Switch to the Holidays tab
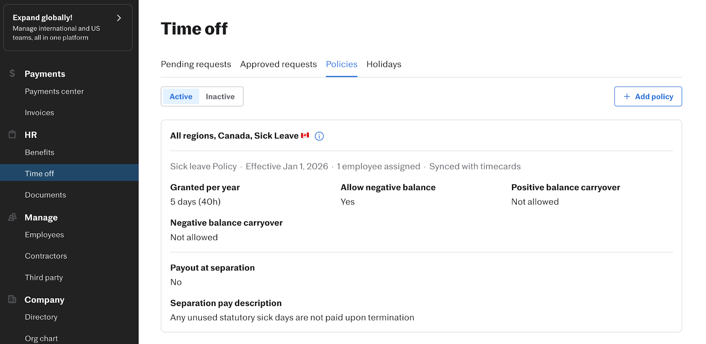The width and height of the screenshot is (706, 344). point(384,64)
